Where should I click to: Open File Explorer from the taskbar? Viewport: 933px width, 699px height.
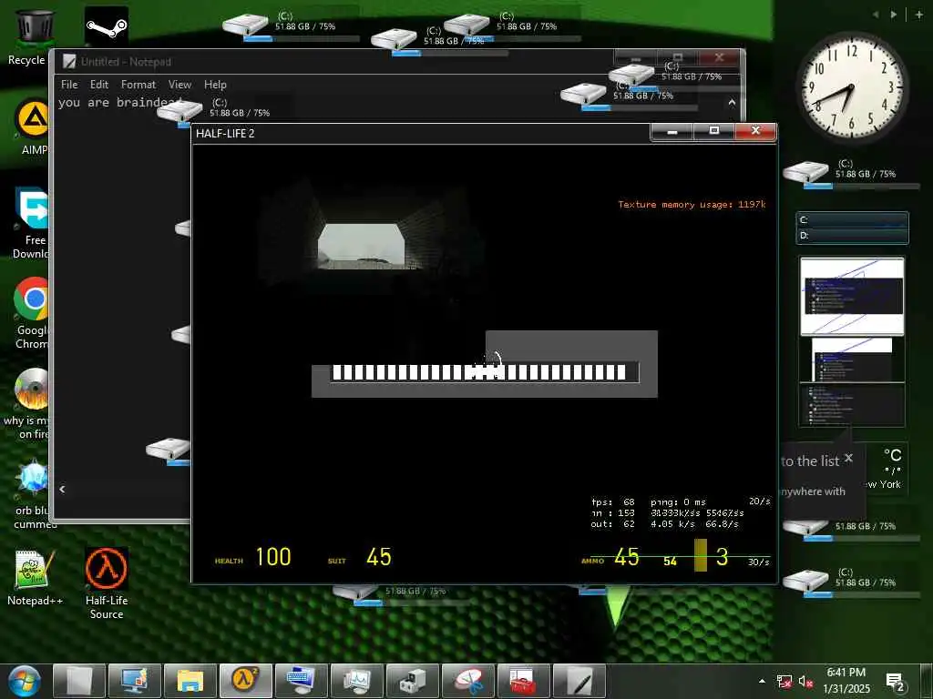tap(190, 681)
